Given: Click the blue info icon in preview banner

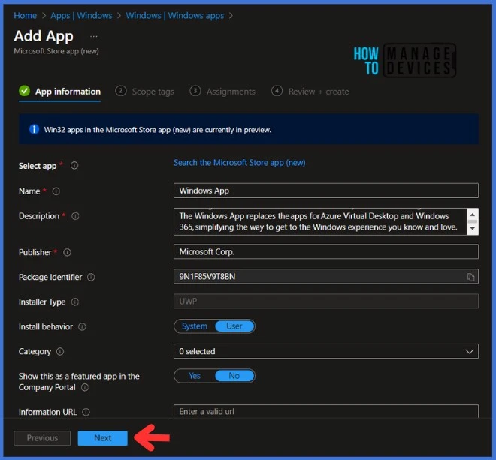Looking at the screenshot, I should click(x=34, y=129).
